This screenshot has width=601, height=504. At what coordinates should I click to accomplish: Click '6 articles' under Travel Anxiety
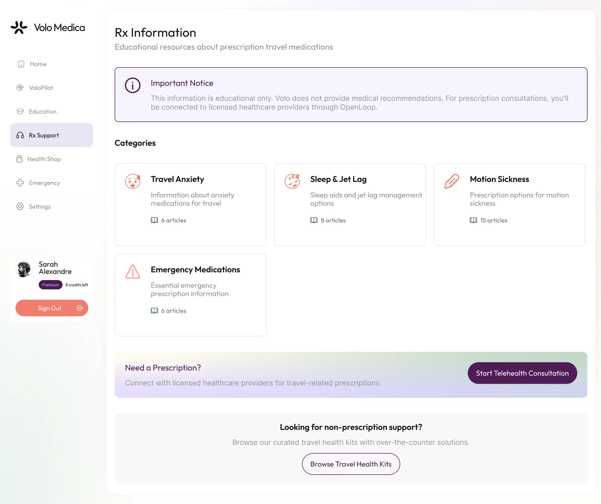[x=174, y=220]
